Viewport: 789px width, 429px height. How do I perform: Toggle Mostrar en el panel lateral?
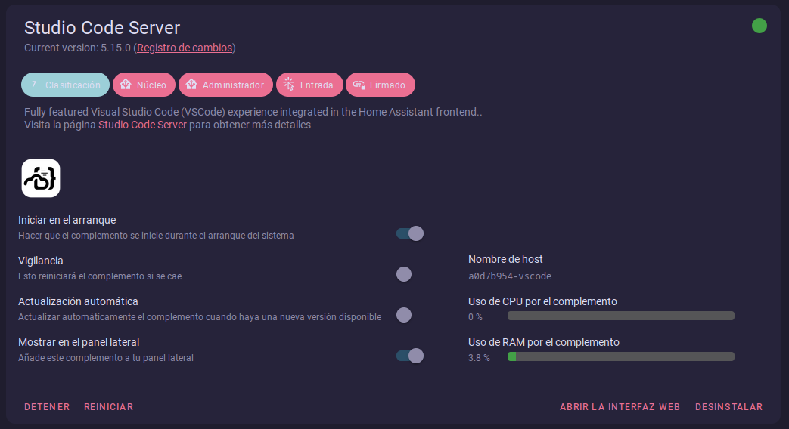click(x=410, y=356)
